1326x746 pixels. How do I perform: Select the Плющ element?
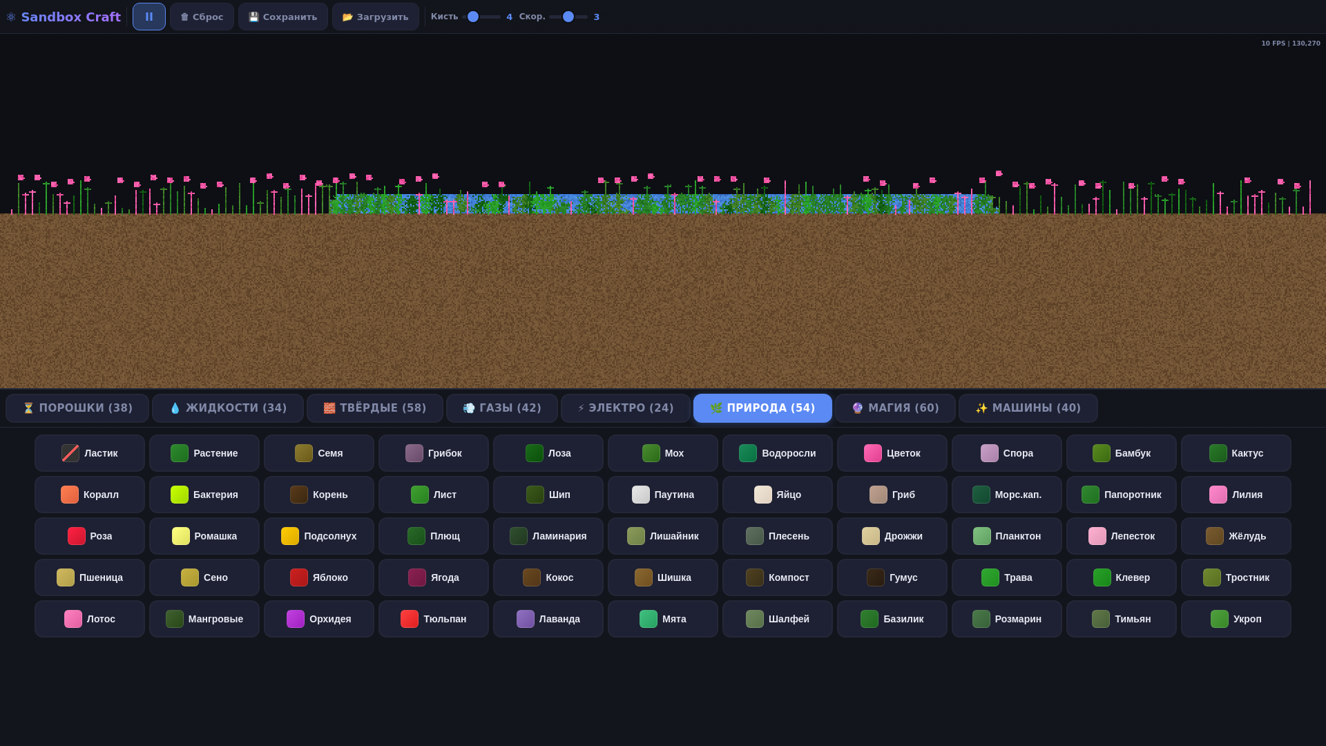(x=434, y=536)
